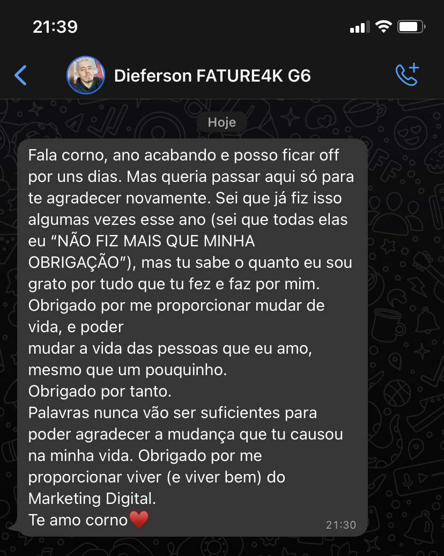Tap the cellular signal bars
The height and width of the screenshot is (556, 444).
pyautogui.click(x=360, y=27)
